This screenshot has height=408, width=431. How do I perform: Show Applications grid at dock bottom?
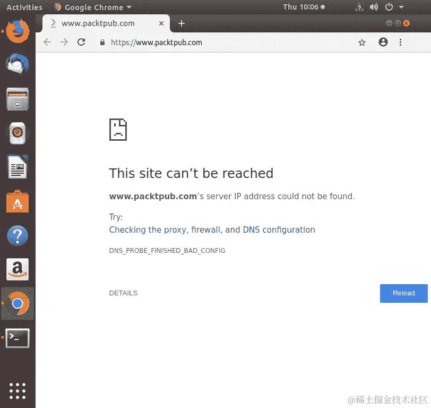pyautogui.click(x=18, y=390)
